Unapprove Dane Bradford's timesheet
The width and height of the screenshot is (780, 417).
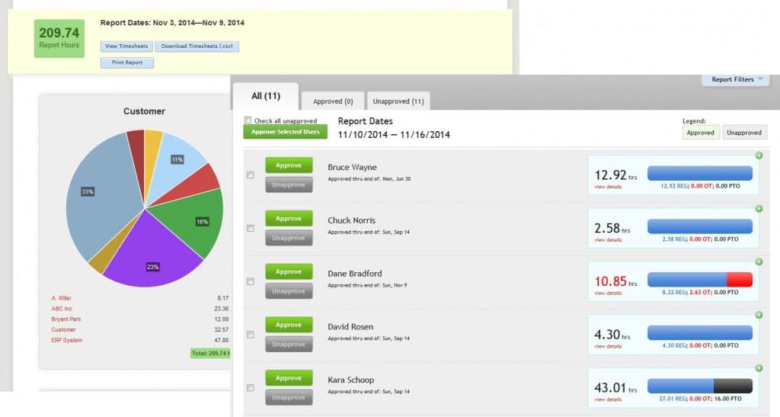[x=289, y=291]
